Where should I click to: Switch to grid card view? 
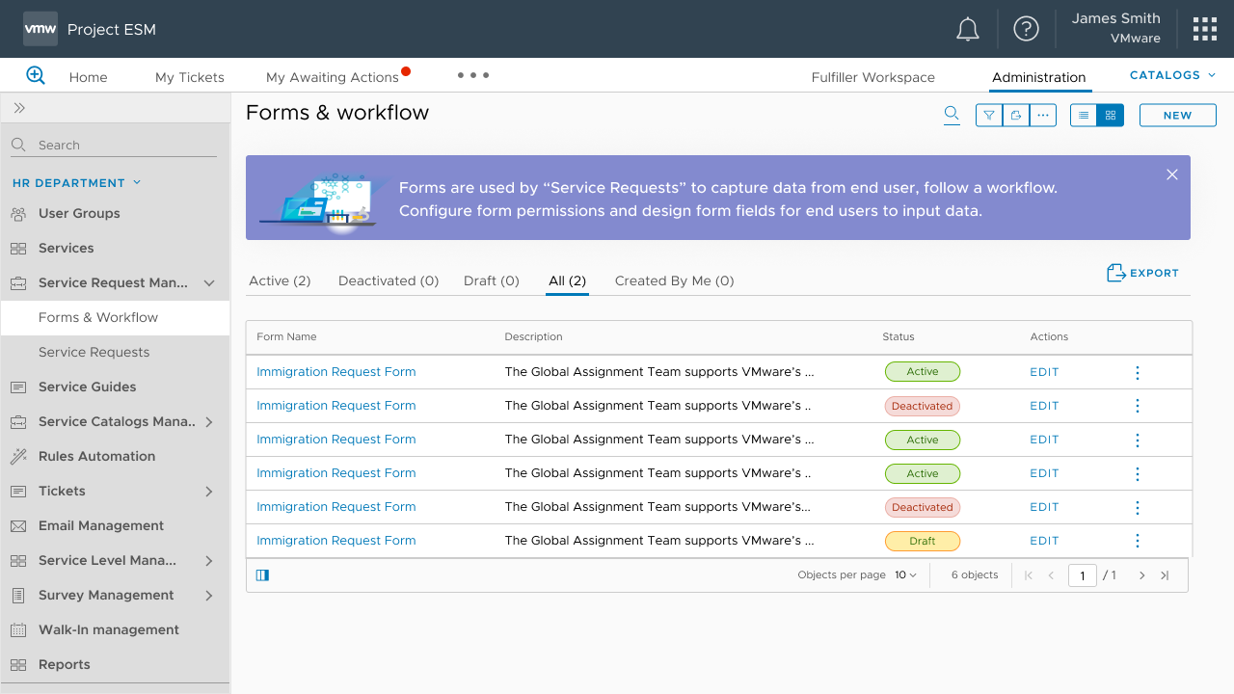pos(1111,116)
